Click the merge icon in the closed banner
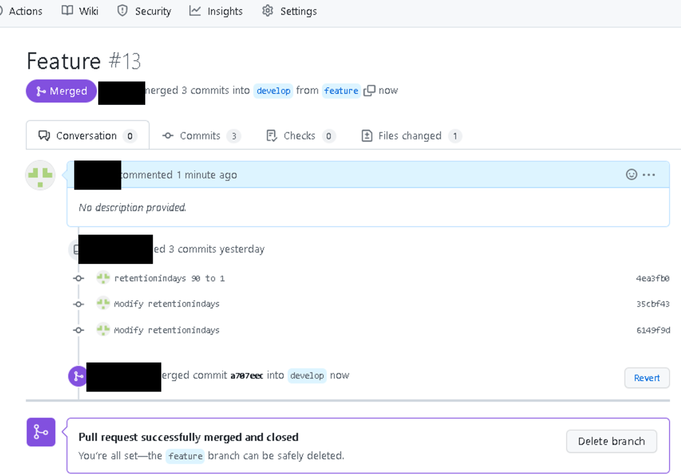Image resolution: width=681 pixels, height=476 pixels. pos(40,432)
